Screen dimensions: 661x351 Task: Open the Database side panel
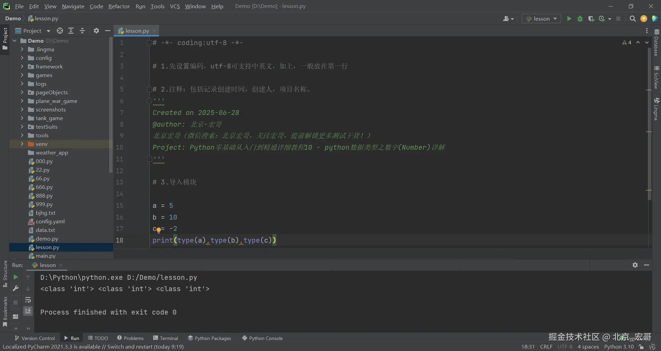[657, 42]
